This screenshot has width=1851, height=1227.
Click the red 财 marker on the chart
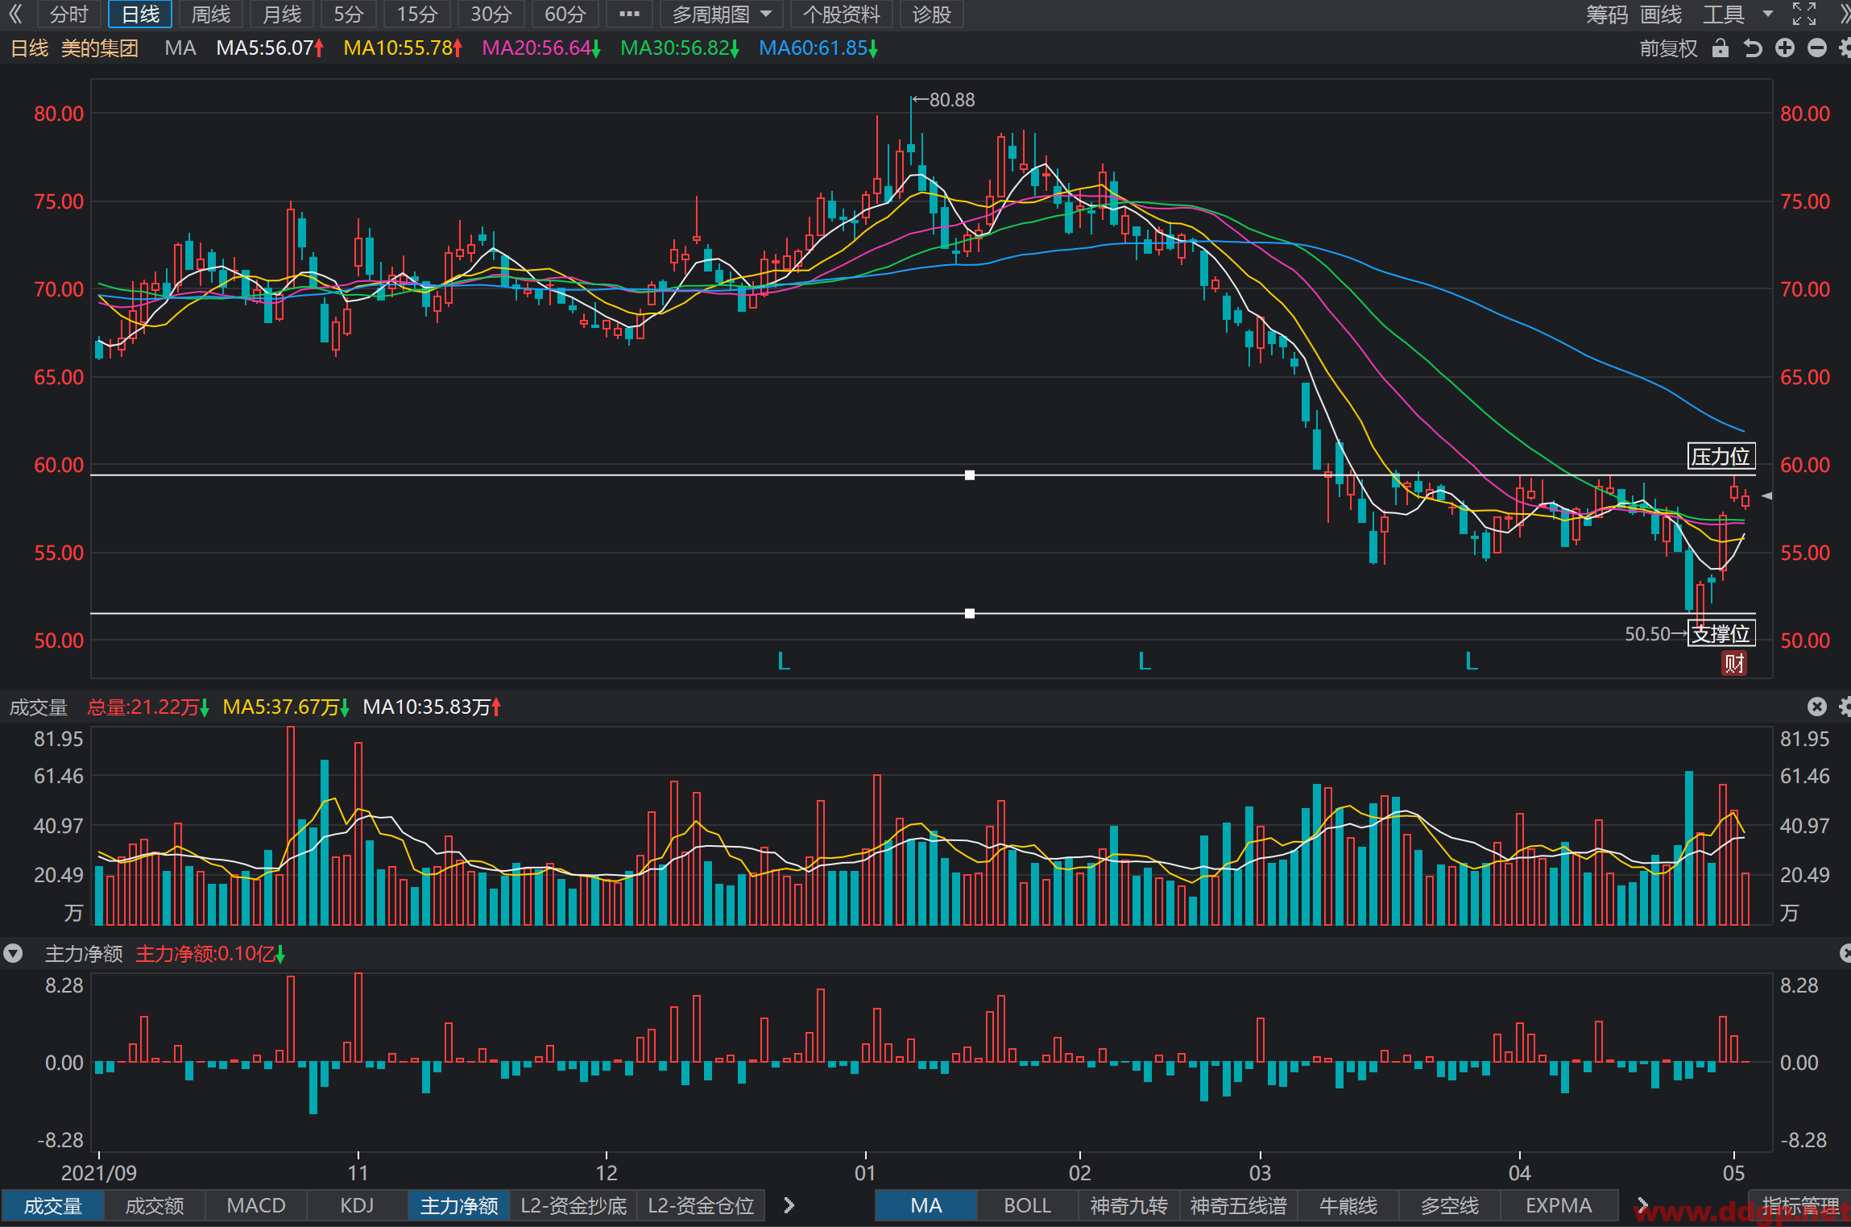pyautogui.click(x=1734, y=664)
